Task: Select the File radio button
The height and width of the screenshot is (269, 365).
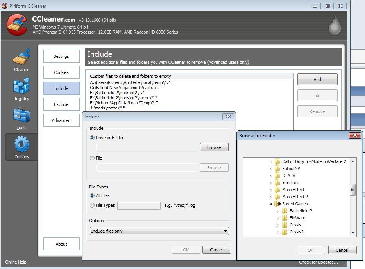Action: point(92,158)
